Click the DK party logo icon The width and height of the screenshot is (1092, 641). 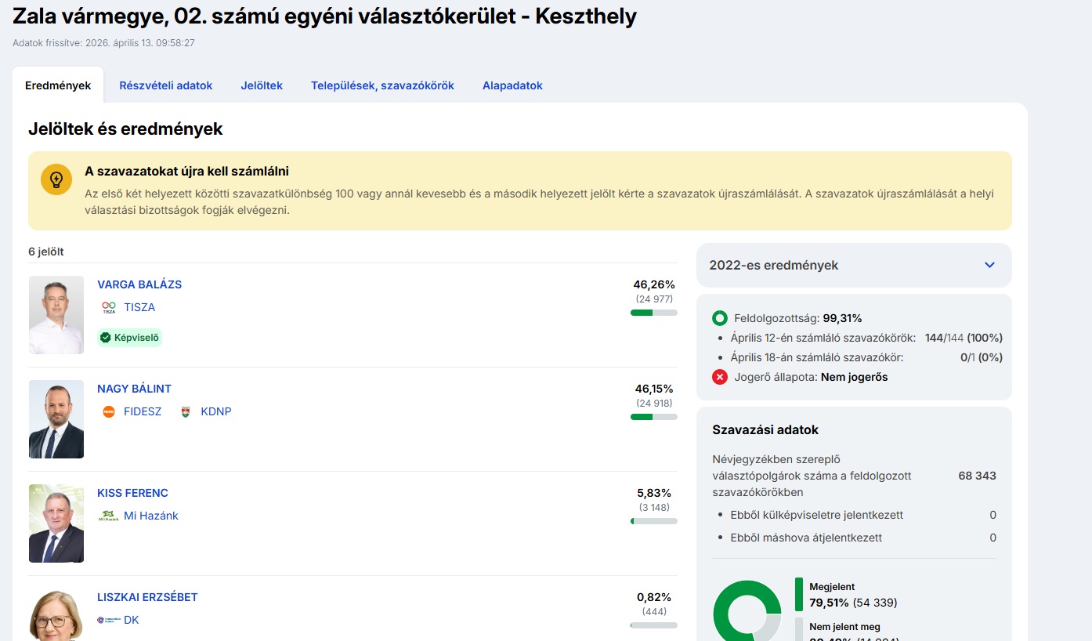pyautogui.click(x=109, y=620)
